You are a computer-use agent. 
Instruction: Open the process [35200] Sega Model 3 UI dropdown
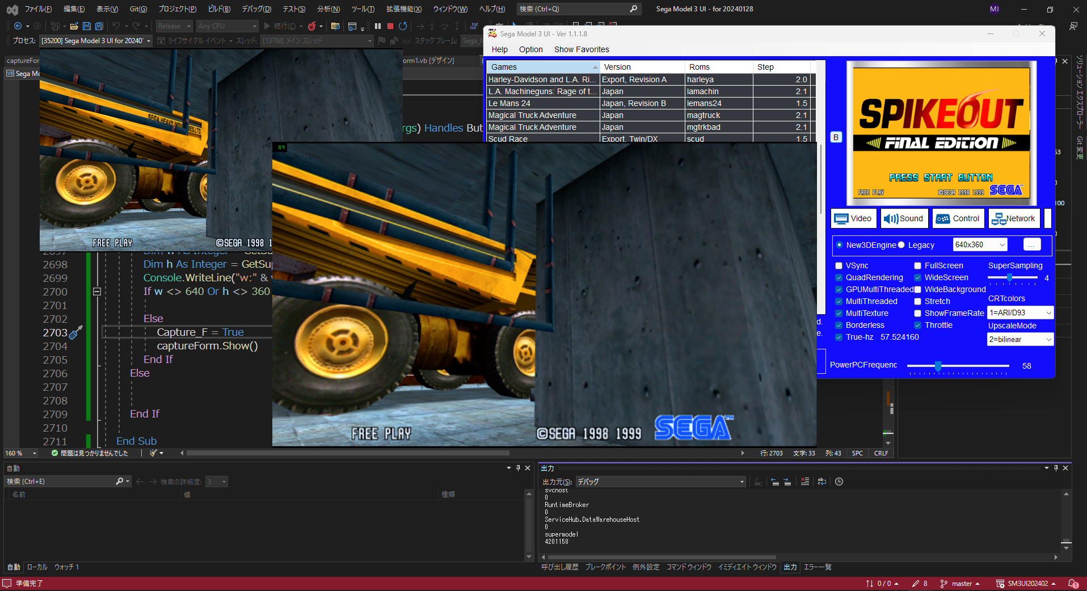pyautogui.click(x=96, y=41)
